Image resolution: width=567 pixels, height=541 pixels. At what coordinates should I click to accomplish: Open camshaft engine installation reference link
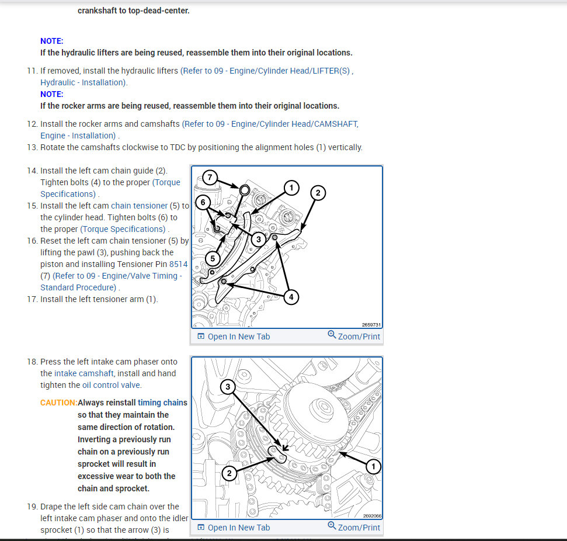(x=199, y=130)
